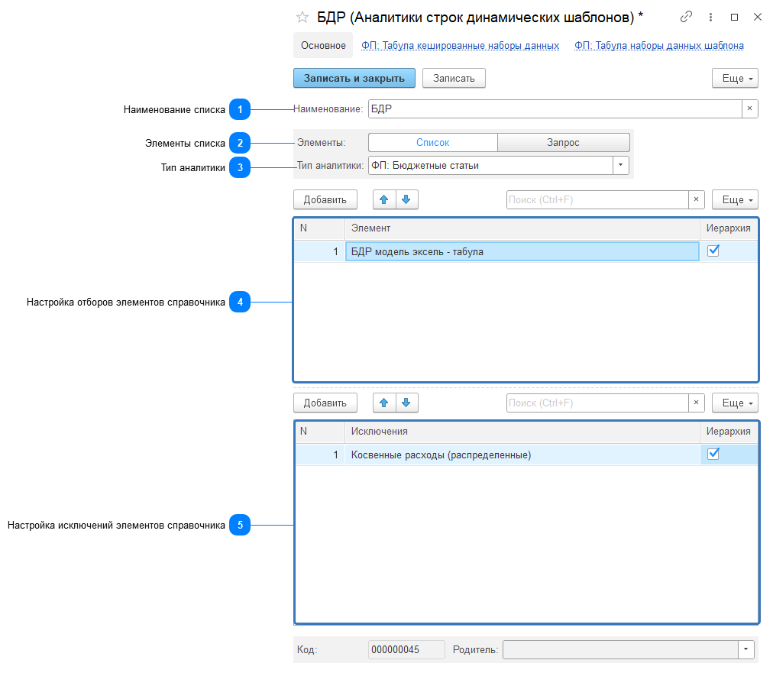Add a new element with upper Добавить

[325, 199]
